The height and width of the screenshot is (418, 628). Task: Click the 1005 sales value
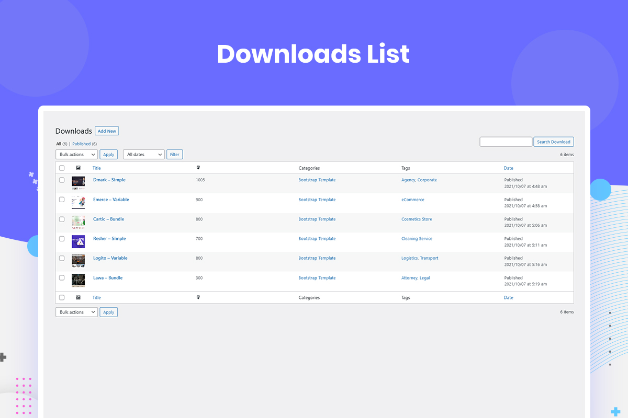(x=200, y=180)
